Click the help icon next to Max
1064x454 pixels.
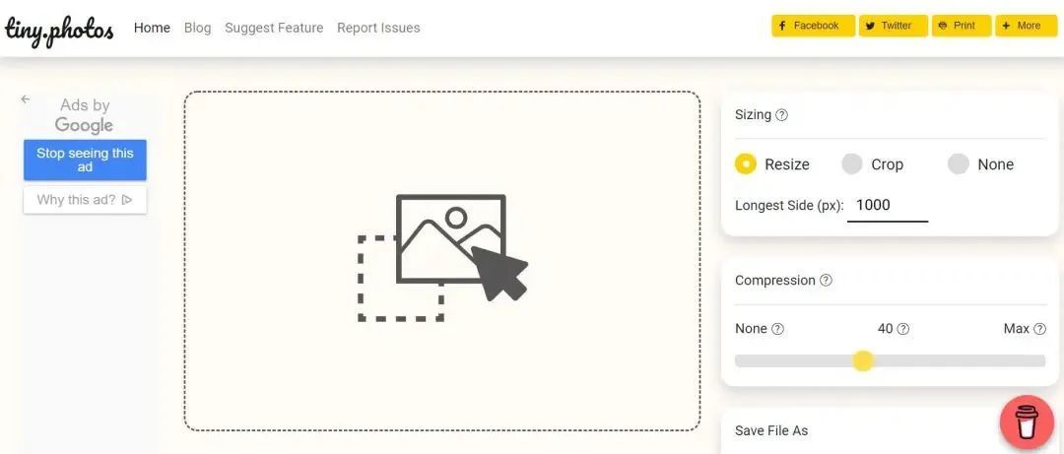(1040, 329)
